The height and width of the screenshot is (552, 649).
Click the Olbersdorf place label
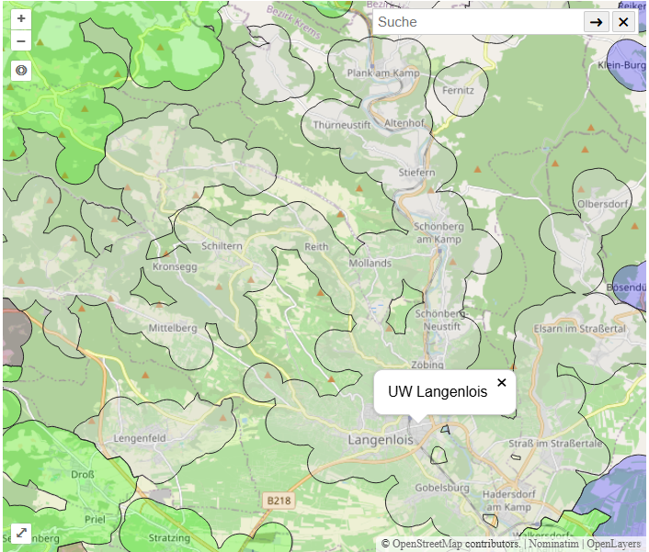(602, 204)
